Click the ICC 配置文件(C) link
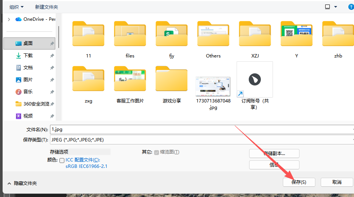This screenshot has height=197, width=354. click(x=83, y=160)
